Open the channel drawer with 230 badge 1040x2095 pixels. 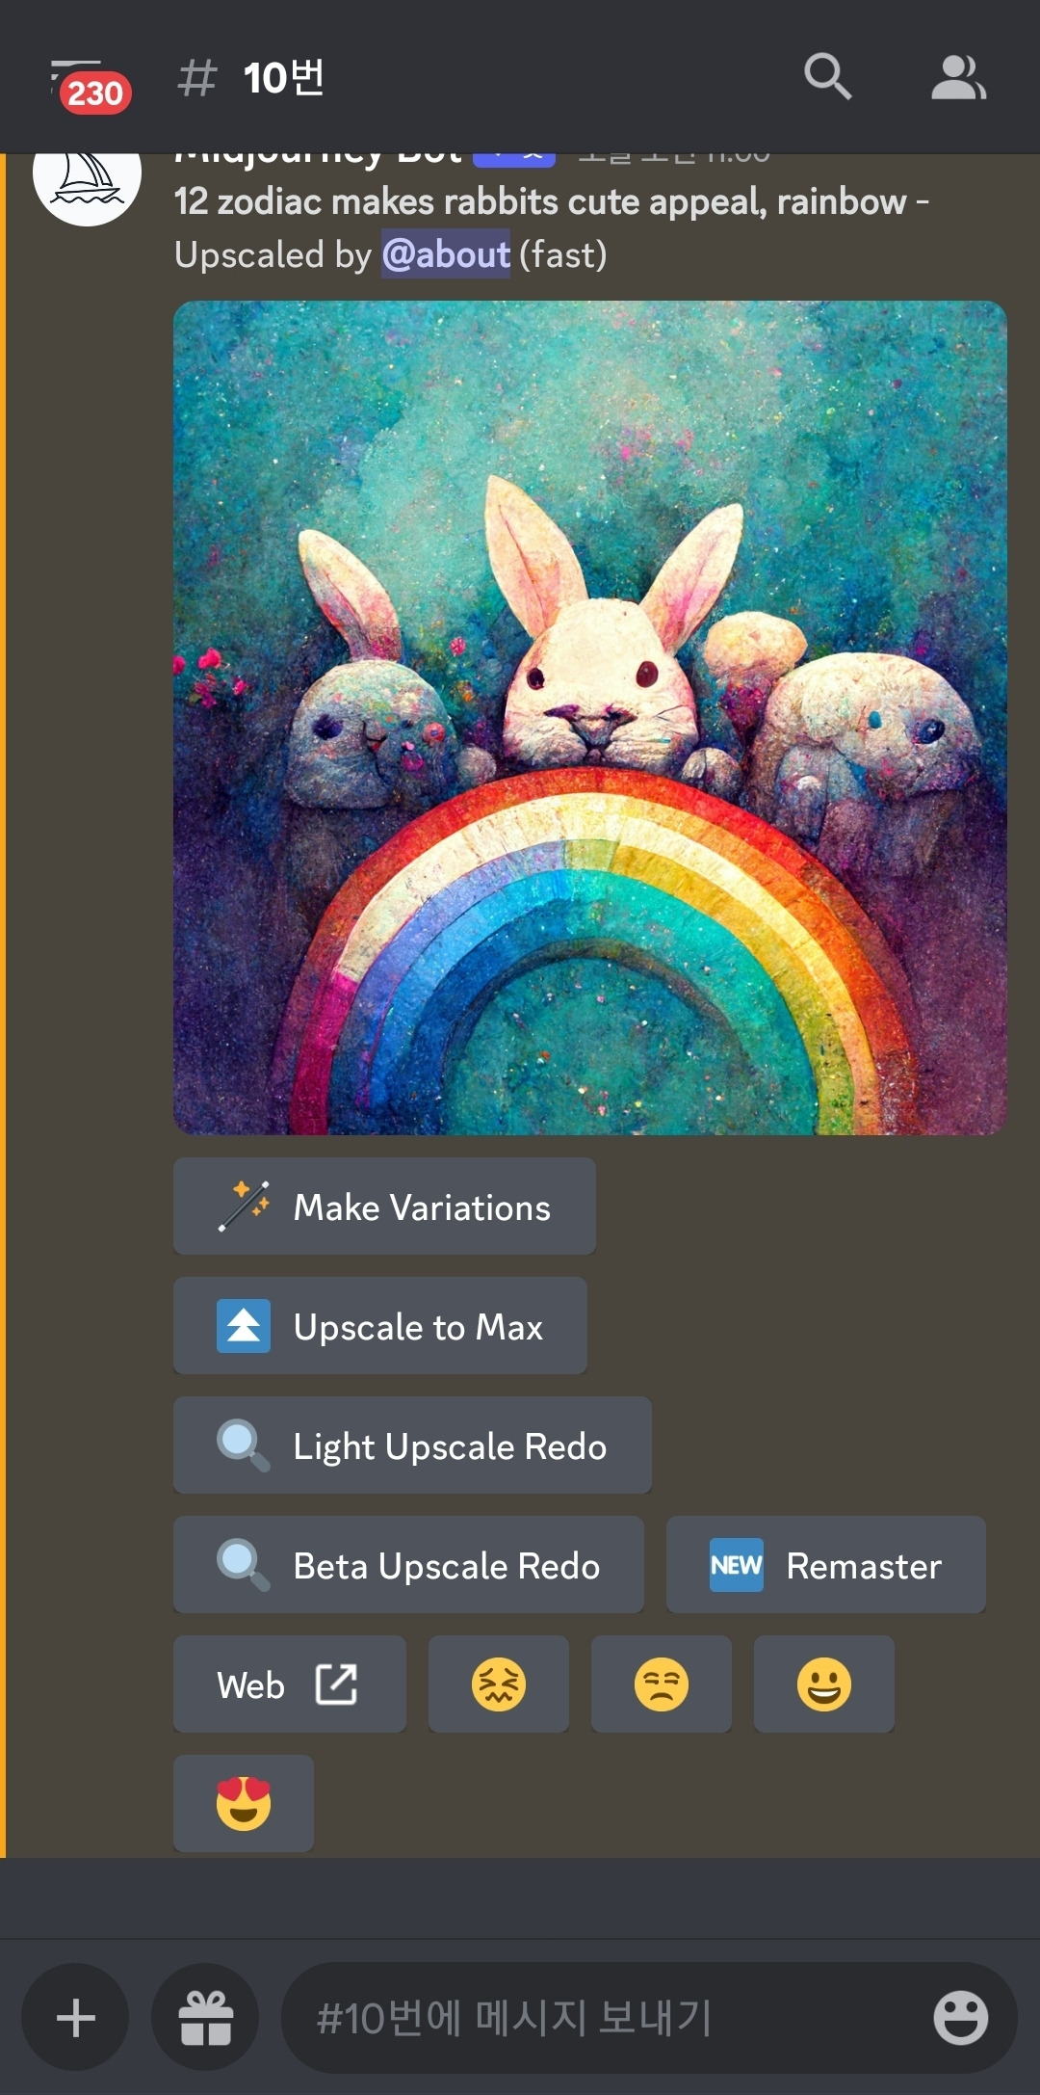[89, 87]
